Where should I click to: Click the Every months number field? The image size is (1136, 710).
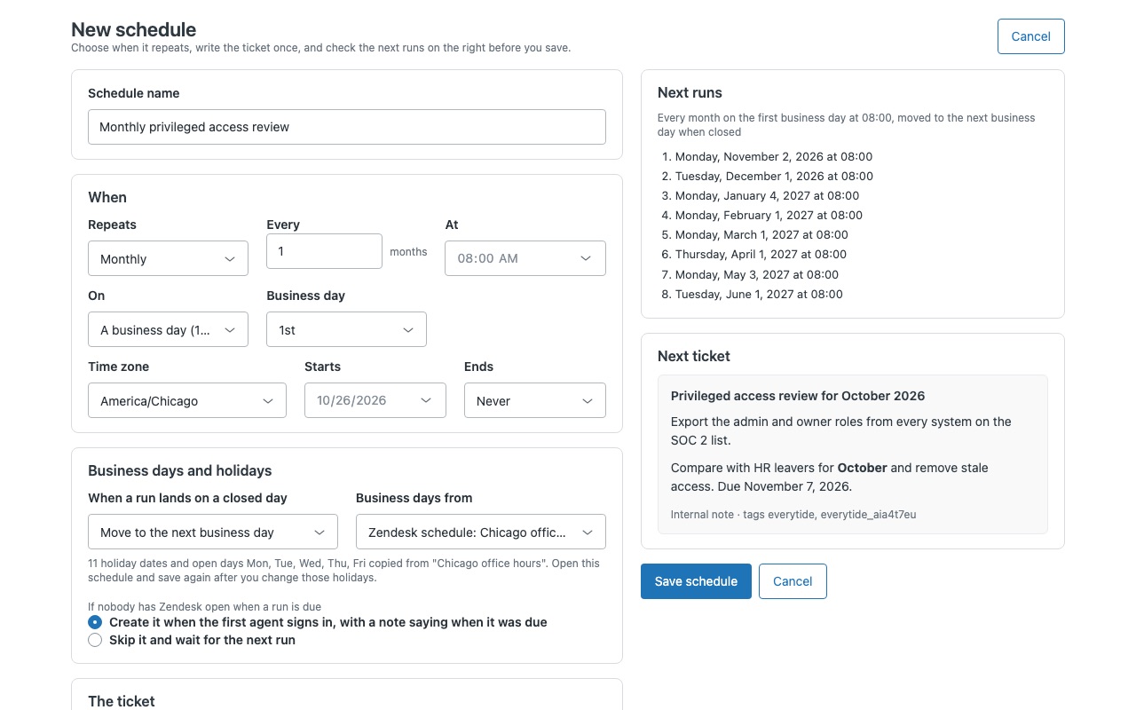(324, 251)
